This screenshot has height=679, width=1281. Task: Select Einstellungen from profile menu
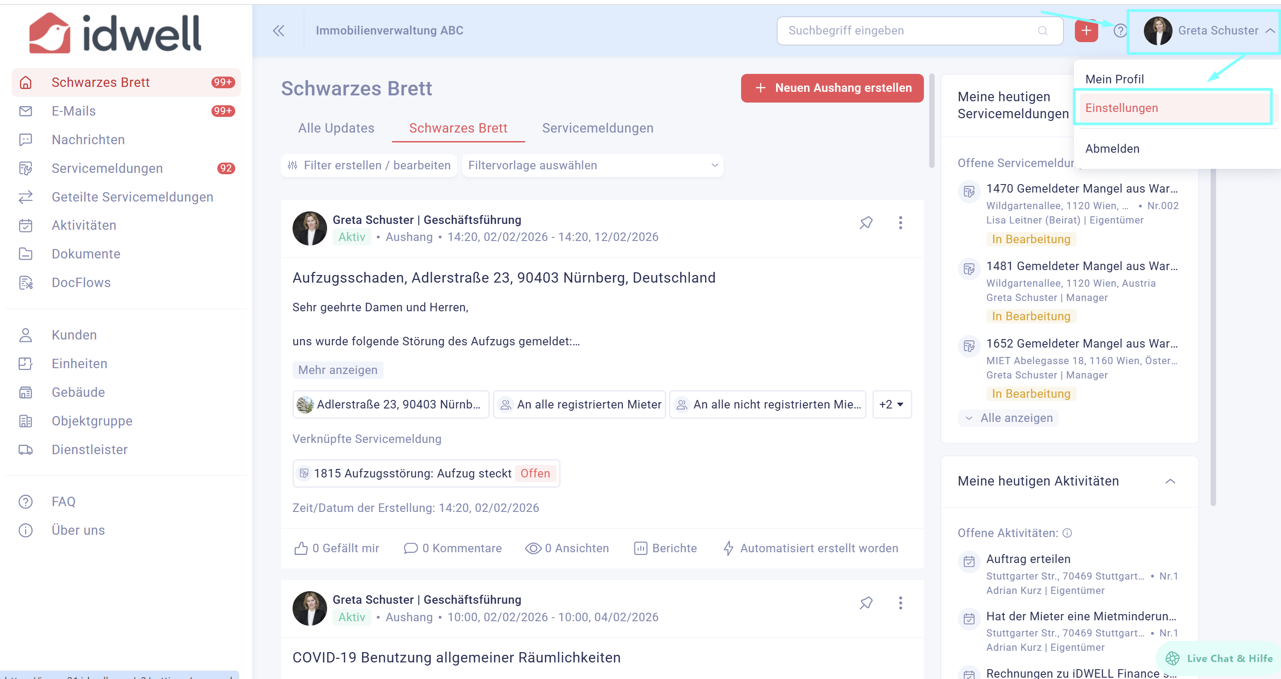click(1121, 108)
